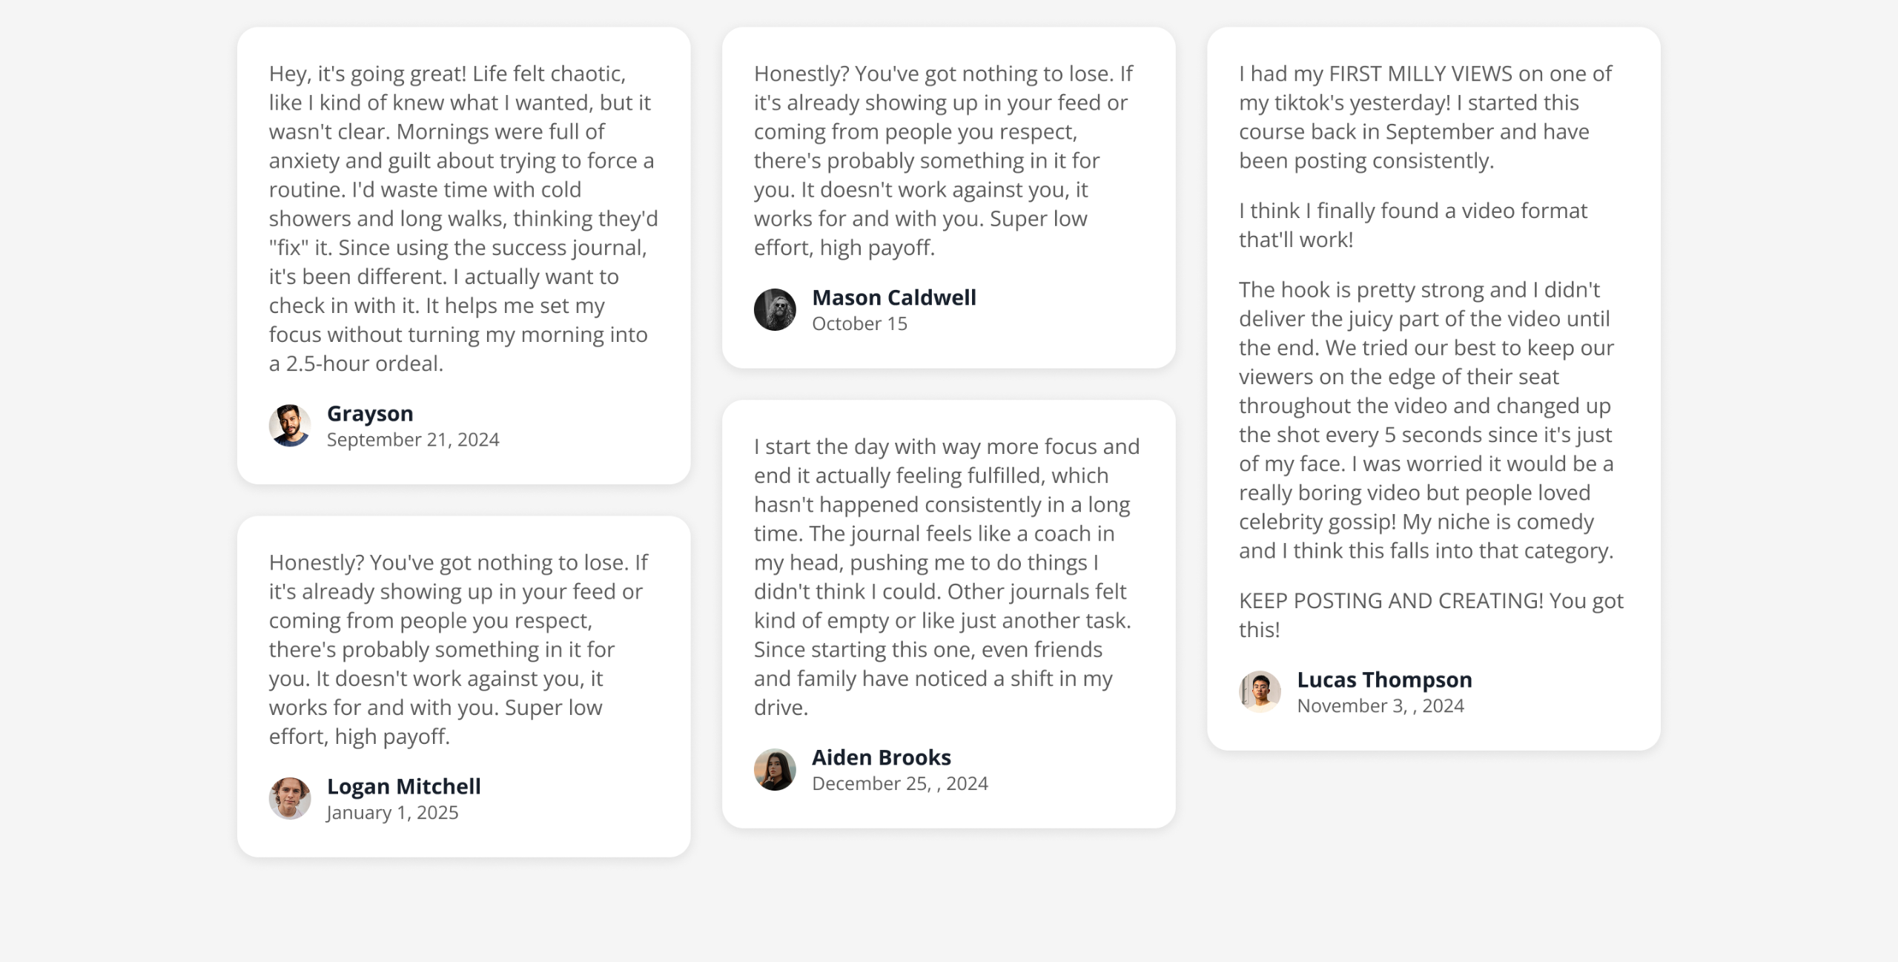Click the September 21, 2024 date
This screenshot has height=962, width=1898.
point(413,440)
